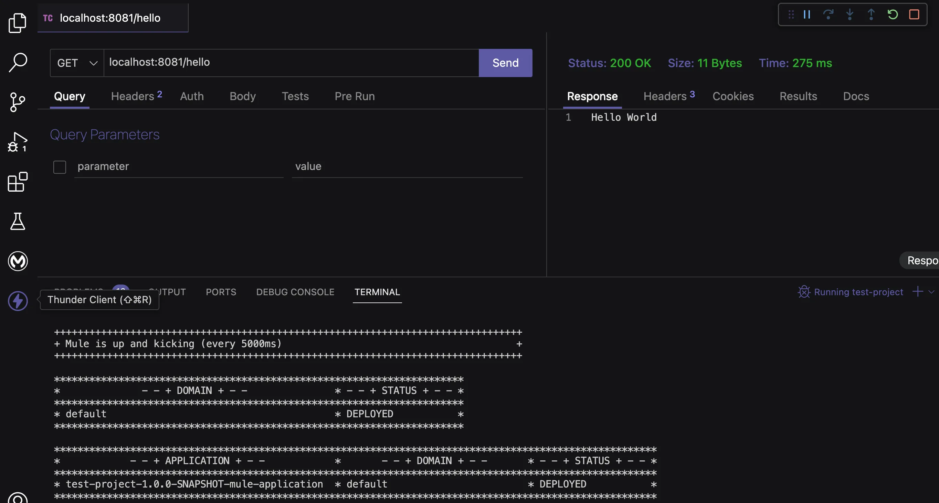Open the Search view
Viewport: 939px width, 503px height.
(18, 63)
